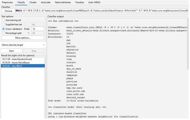Go to the Cluster tab

[x=33, y=2]
